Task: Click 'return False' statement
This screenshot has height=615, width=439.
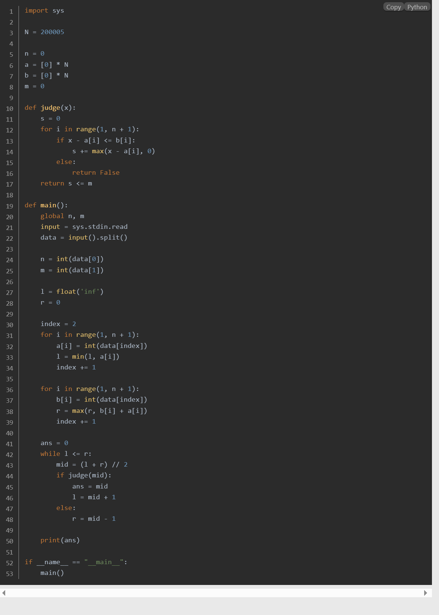Action: point(96,172)
